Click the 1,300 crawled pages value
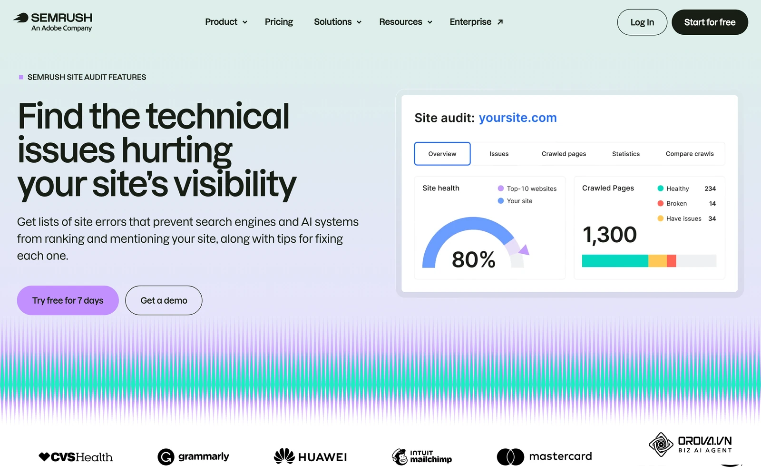The image size is (761, 476). pos(609,235)
